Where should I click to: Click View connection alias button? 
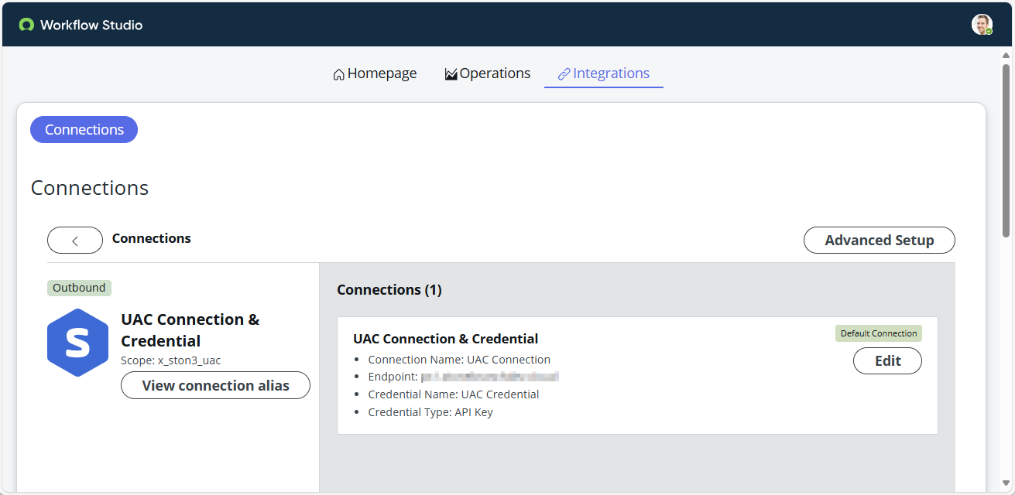click(215, 385)
